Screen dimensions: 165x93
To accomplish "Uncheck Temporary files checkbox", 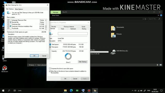I will (x=8, y=24).
